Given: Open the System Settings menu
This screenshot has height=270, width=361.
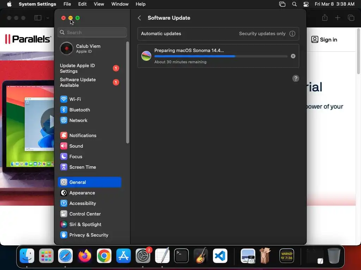Looking at the screenshot, I should 37,4.
